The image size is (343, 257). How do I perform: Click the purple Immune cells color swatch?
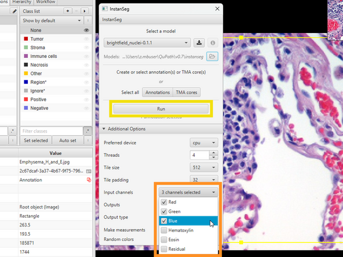click(x=26, y=56)
